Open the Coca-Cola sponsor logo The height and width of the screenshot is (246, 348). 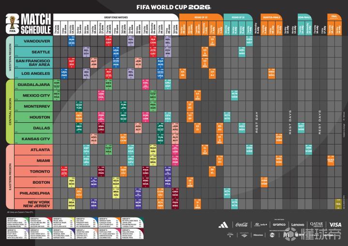[241, 224]
